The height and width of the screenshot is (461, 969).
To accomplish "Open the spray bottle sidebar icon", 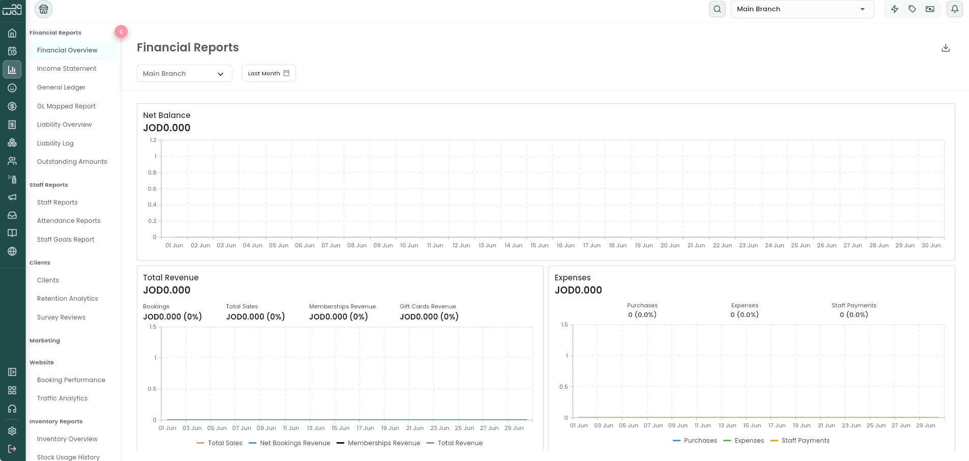I will click(x=12, y=179).
